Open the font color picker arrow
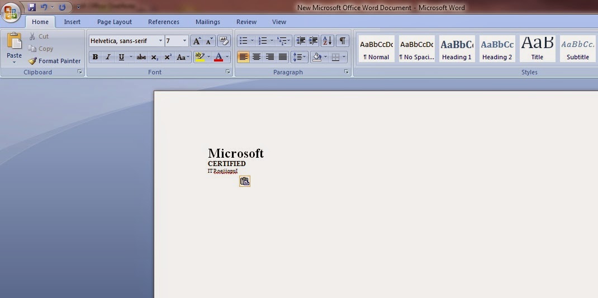Viewport: 598px width, 298px height. pos(227,57)
